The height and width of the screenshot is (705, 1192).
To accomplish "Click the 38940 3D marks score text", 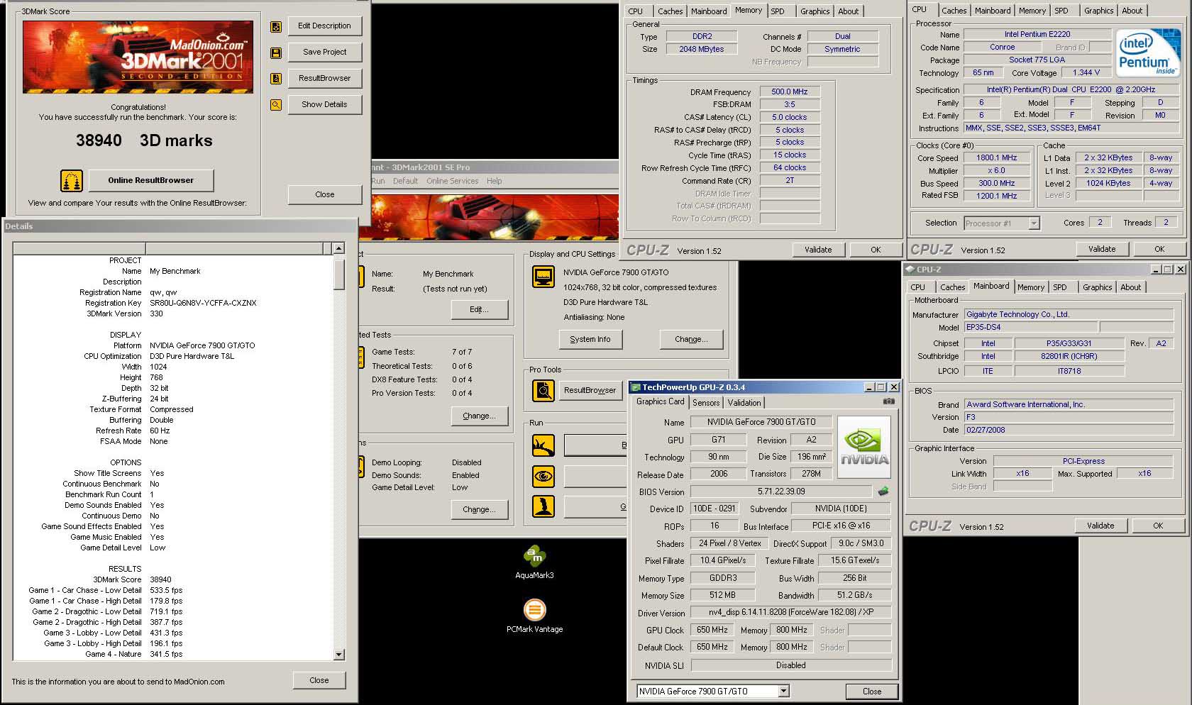I will 144,140.
